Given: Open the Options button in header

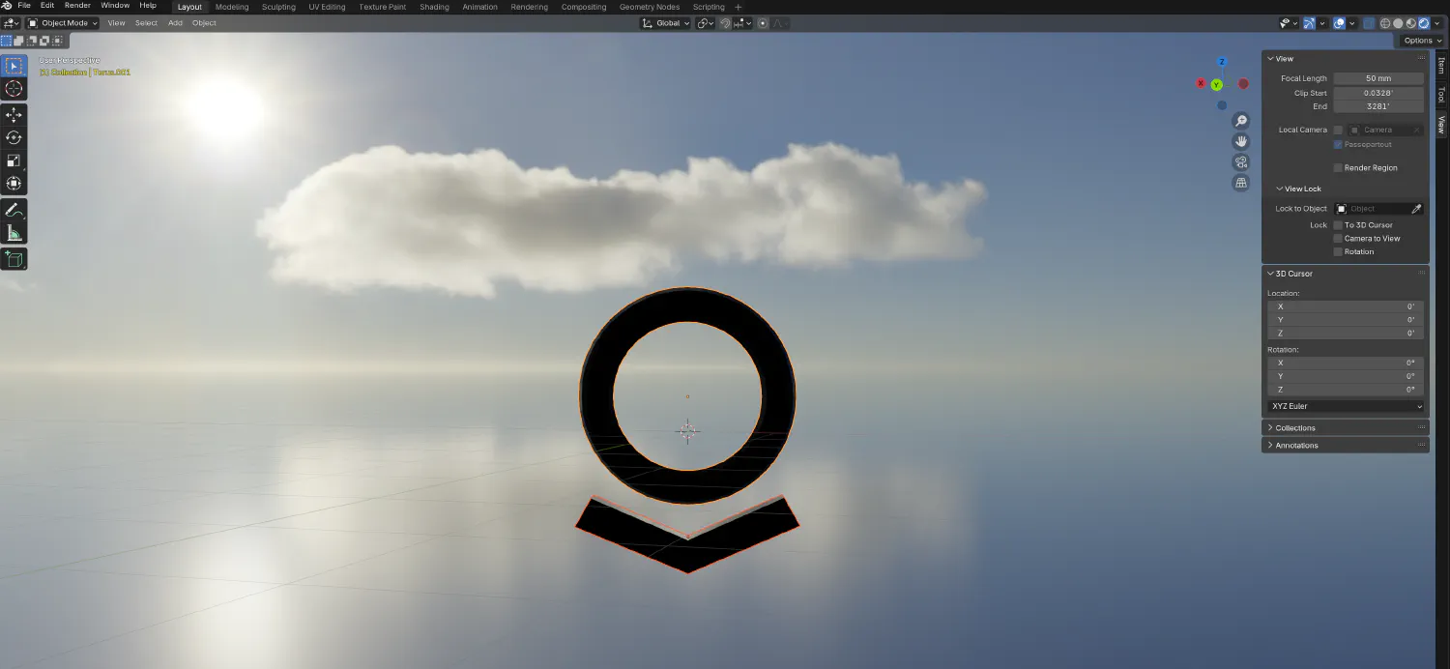Looking at the screenshot, I should pos(1420,41).
